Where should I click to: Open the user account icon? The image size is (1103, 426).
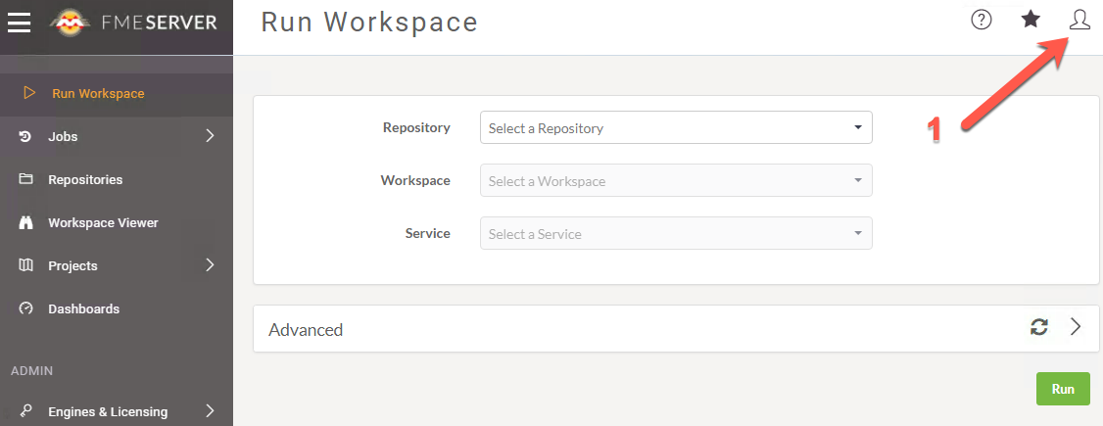pyautogui.click(x=1079, y=20)
